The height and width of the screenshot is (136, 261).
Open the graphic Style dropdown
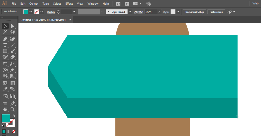coord(178,12)
